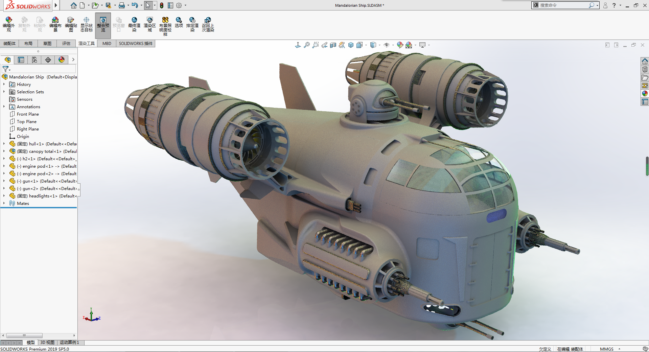Click the MMGS unit system status
Screen dimensions: 649x352
tap(607, 349)
